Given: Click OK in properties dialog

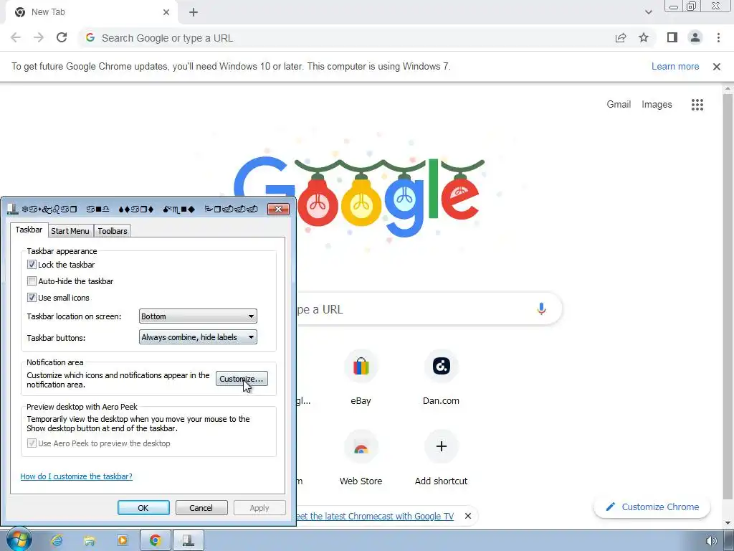Looking at the screenshot, I should (x=143, y=508).
